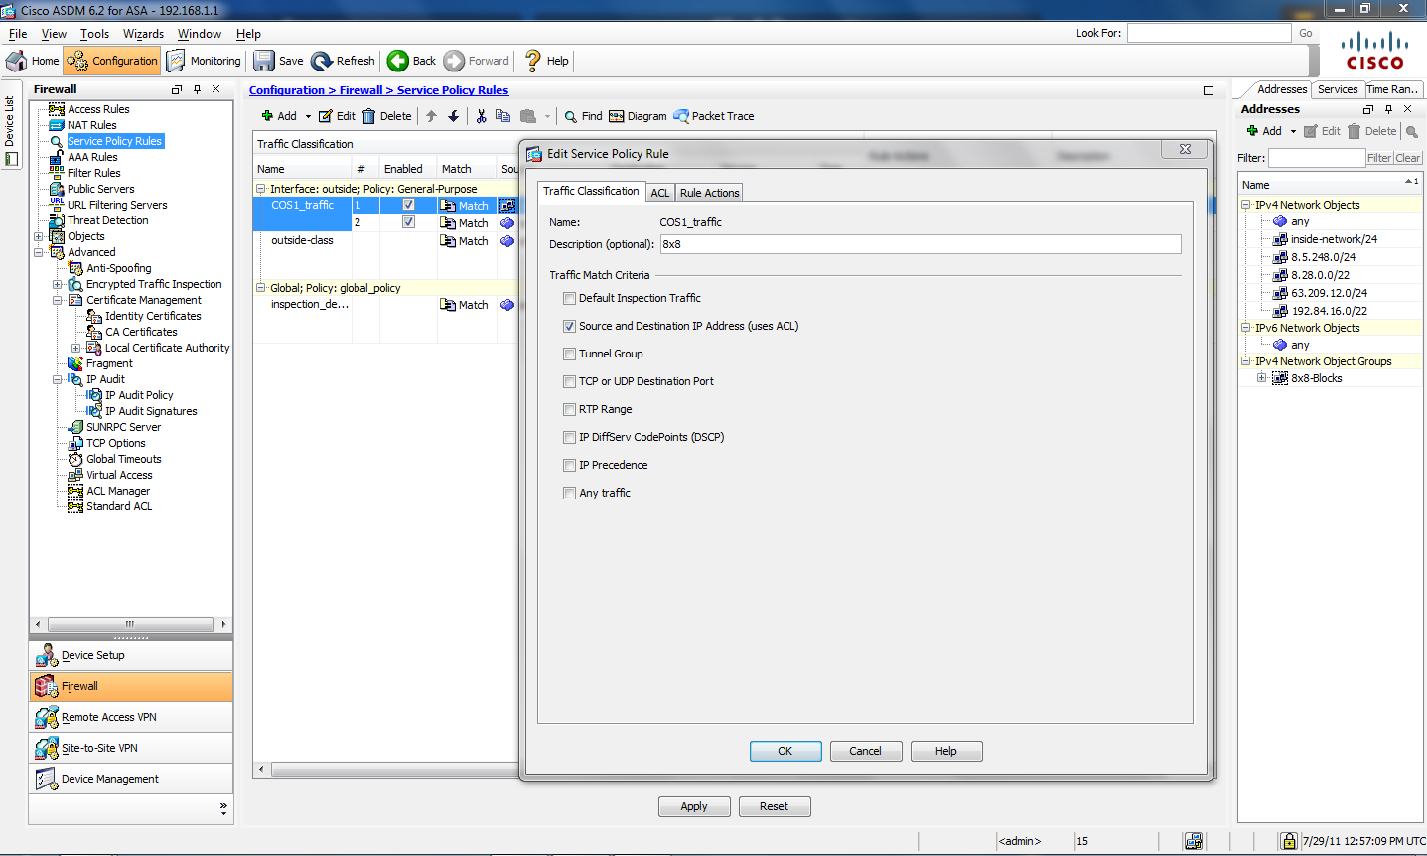Collapse the IPv4 Network Objects group
This screenshot has width=1427, height=856.
click(1246, 205)
